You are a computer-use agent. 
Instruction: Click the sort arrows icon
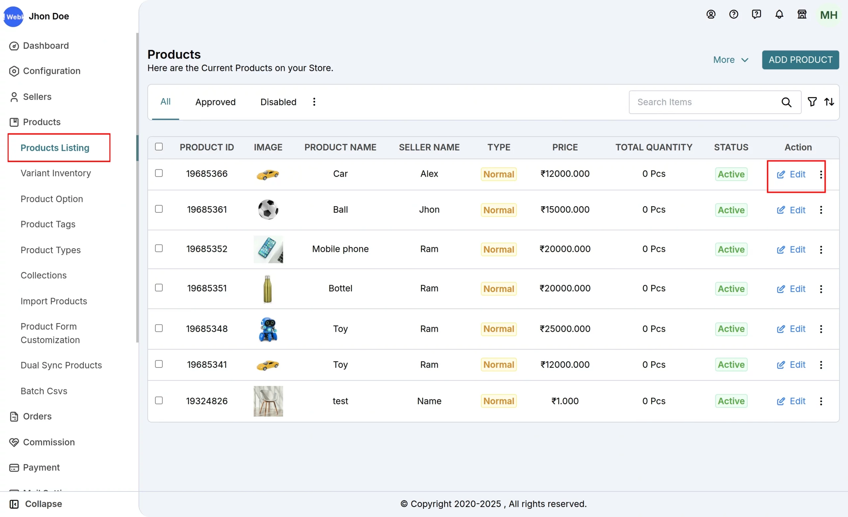pos(830,101)
